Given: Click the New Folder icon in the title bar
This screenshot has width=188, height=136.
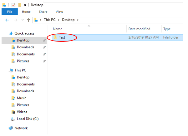Looking at the screenshot, I should [x=19, y=5].
